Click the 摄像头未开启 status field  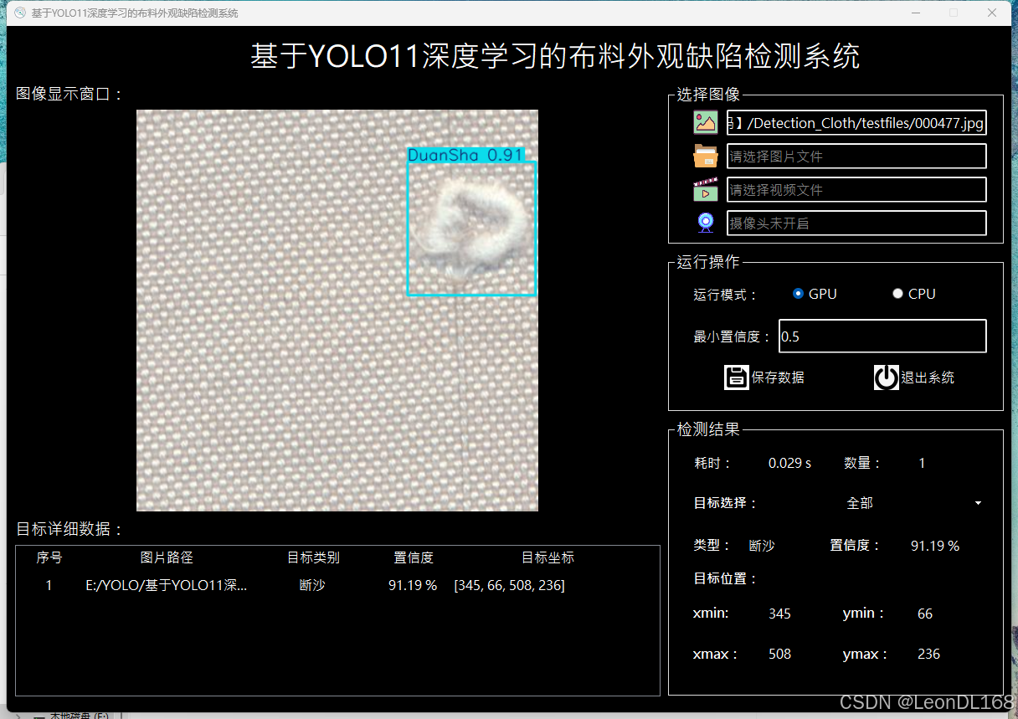point(856,222)
